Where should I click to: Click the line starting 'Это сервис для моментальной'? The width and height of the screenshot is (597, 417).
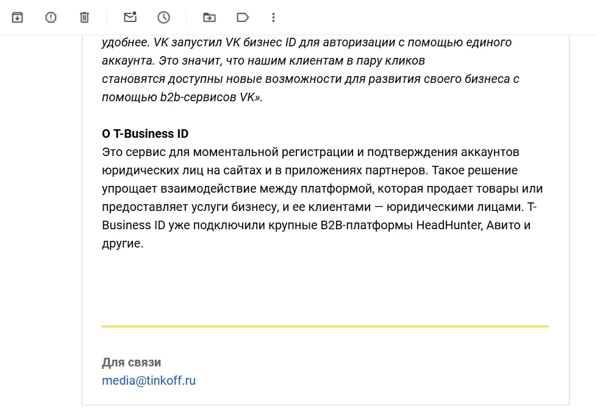(x=310, y=152)
